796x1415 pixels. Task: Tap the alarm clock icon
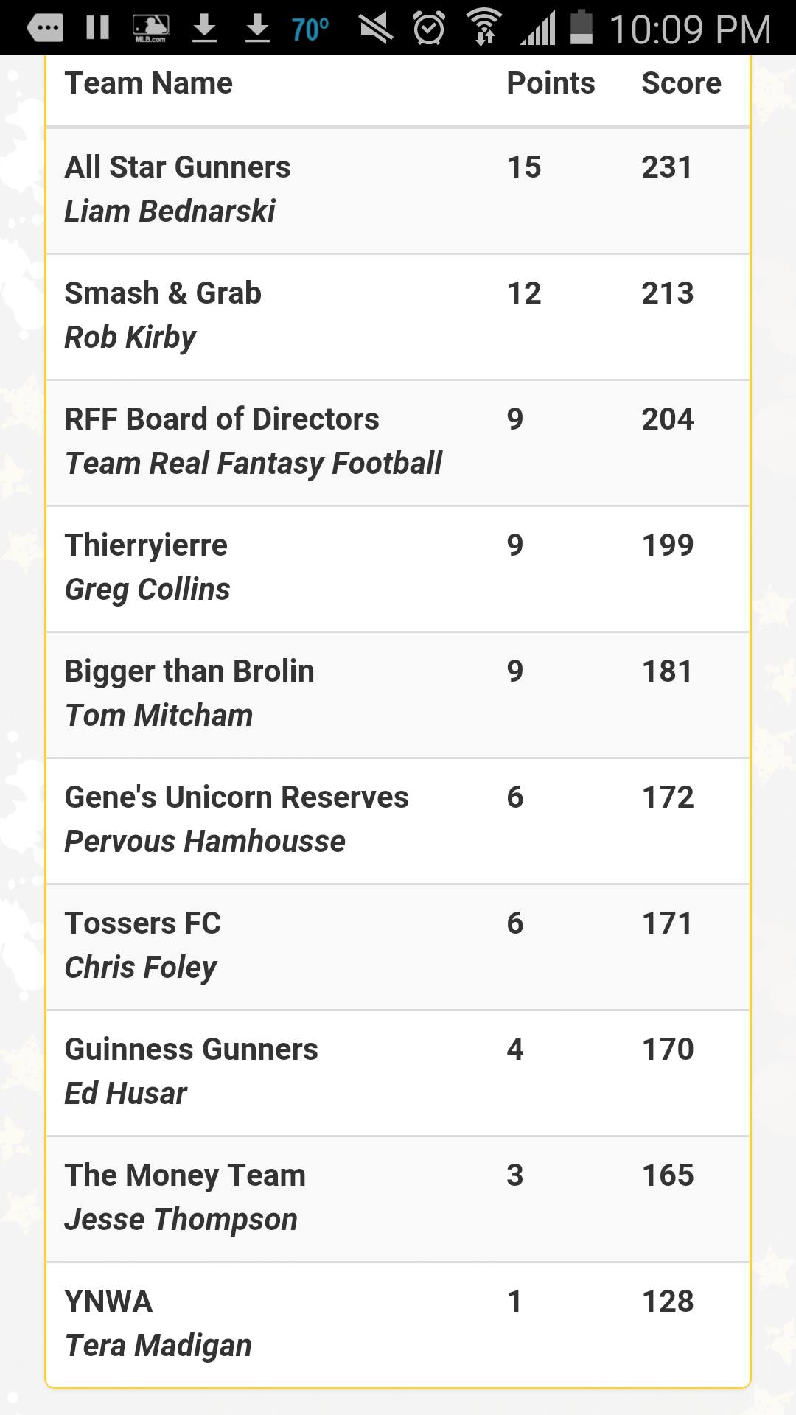pos(429,28)
